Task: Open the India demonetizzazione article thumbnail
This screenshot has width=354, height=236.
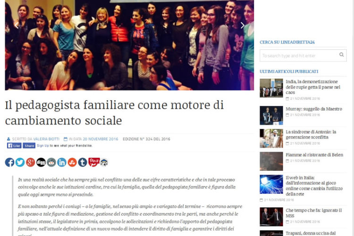Action: point(271,88)
